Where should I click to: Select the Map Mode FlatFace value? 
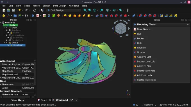(28, 71)
